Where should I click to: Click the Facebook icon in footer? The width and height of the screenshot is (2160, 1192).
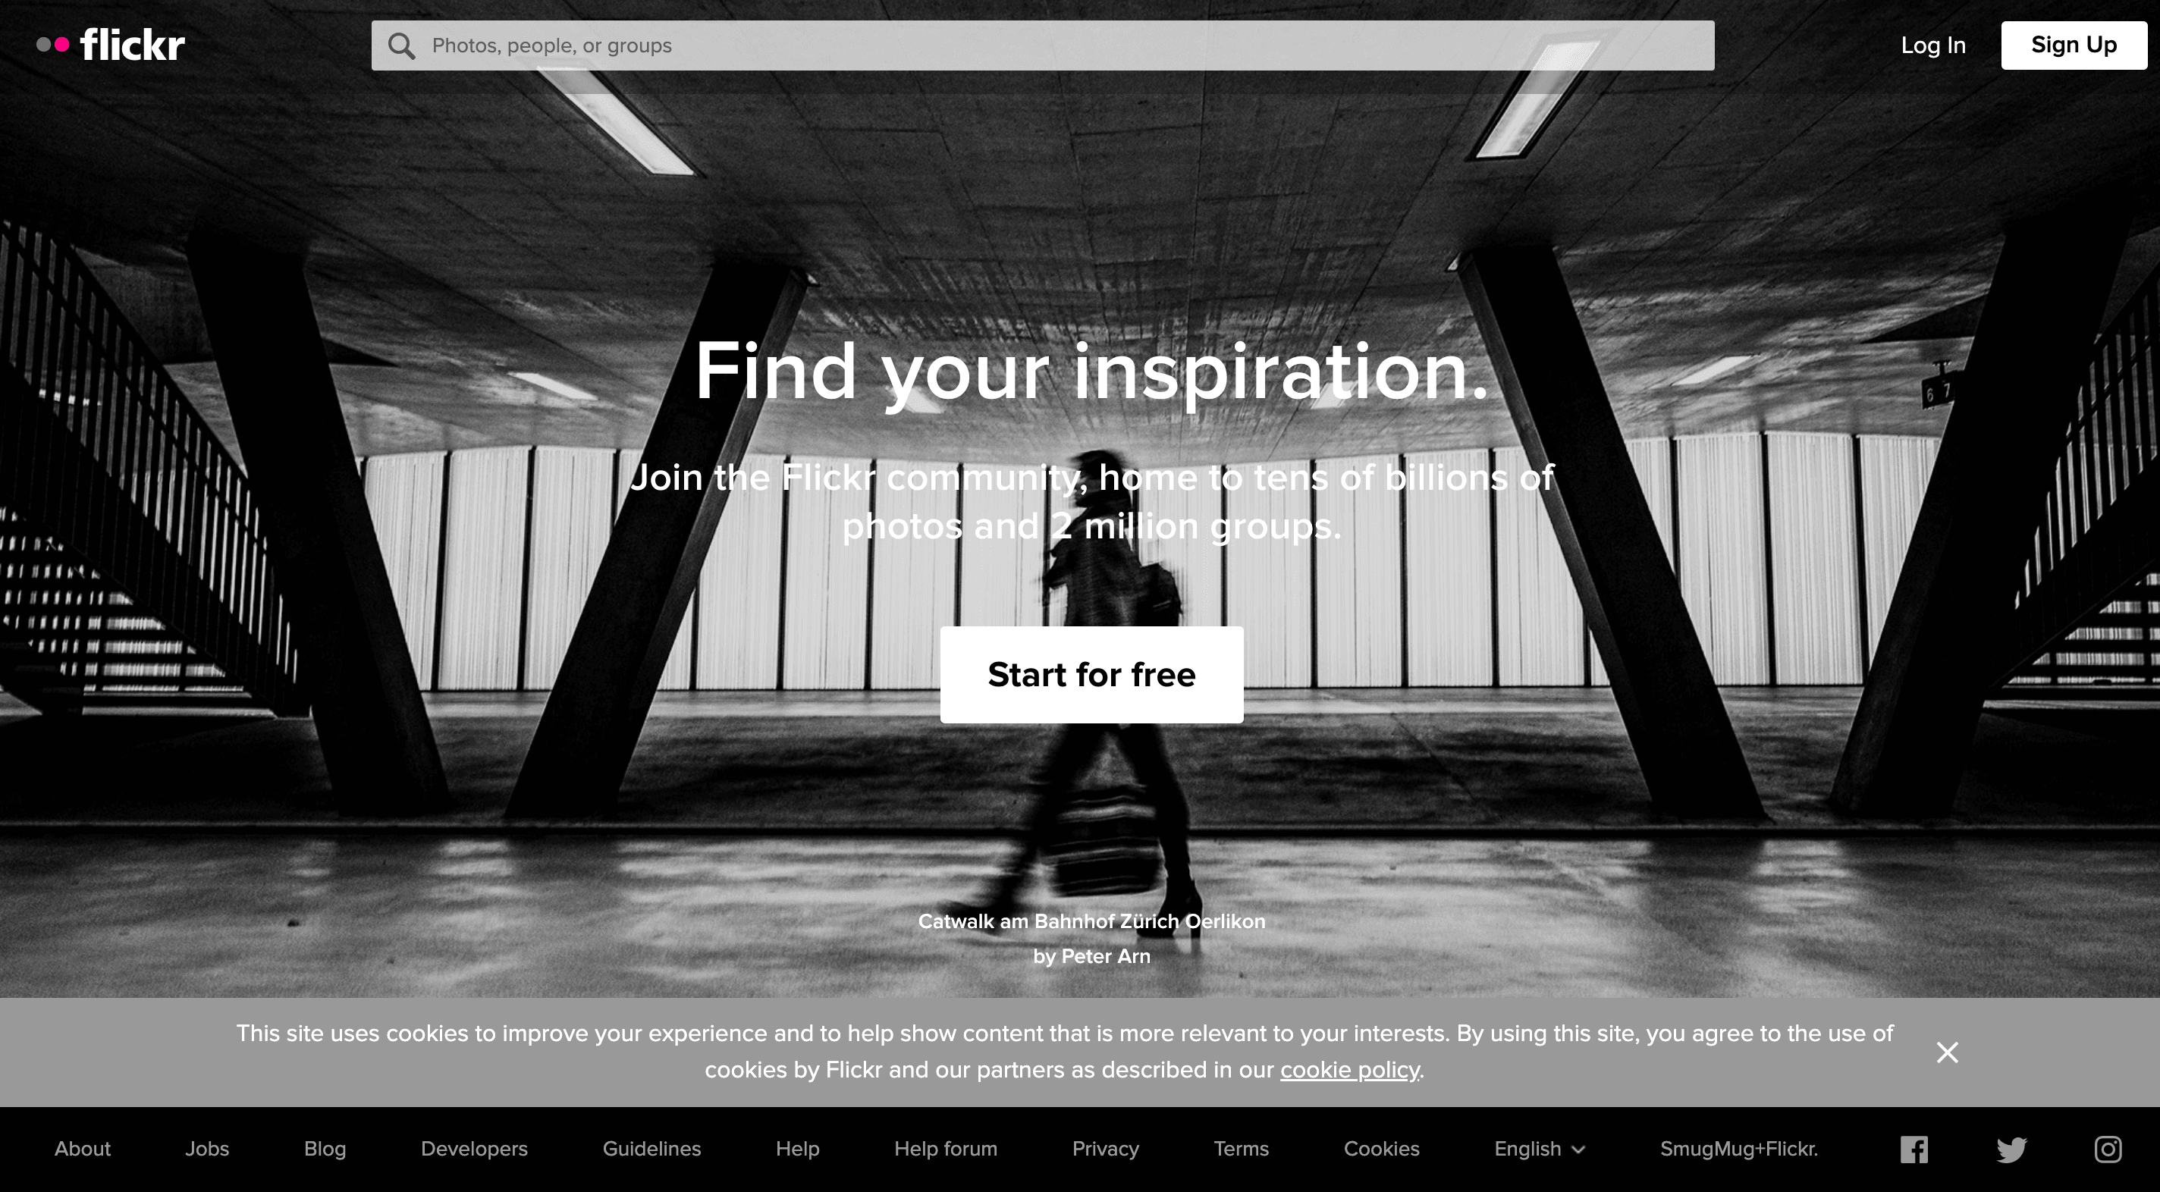(x=1915, y=1150)
